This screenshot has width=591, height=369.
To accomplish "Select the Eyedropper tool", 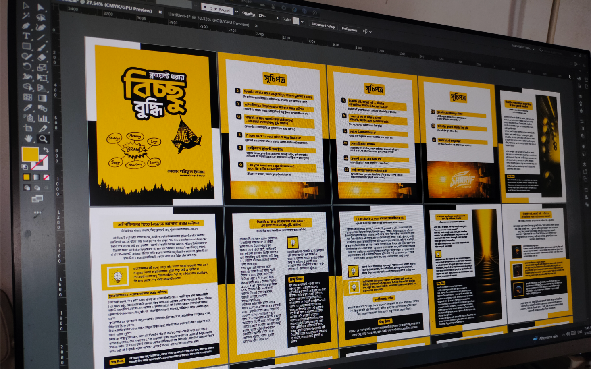I will [x=27, y=107].
